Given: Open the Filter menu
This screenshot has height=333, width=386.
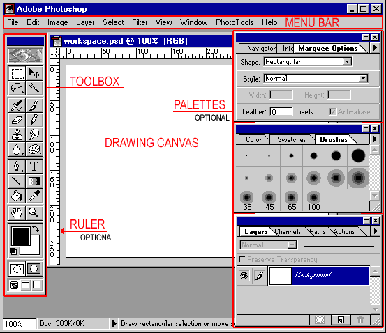Looking at the screenshot, I should [140, 22].
